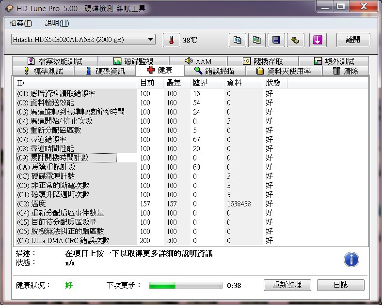This screenshot has width=382, height=305.
Task: Click the purple down arrow icon
Action: click(318, 40)
